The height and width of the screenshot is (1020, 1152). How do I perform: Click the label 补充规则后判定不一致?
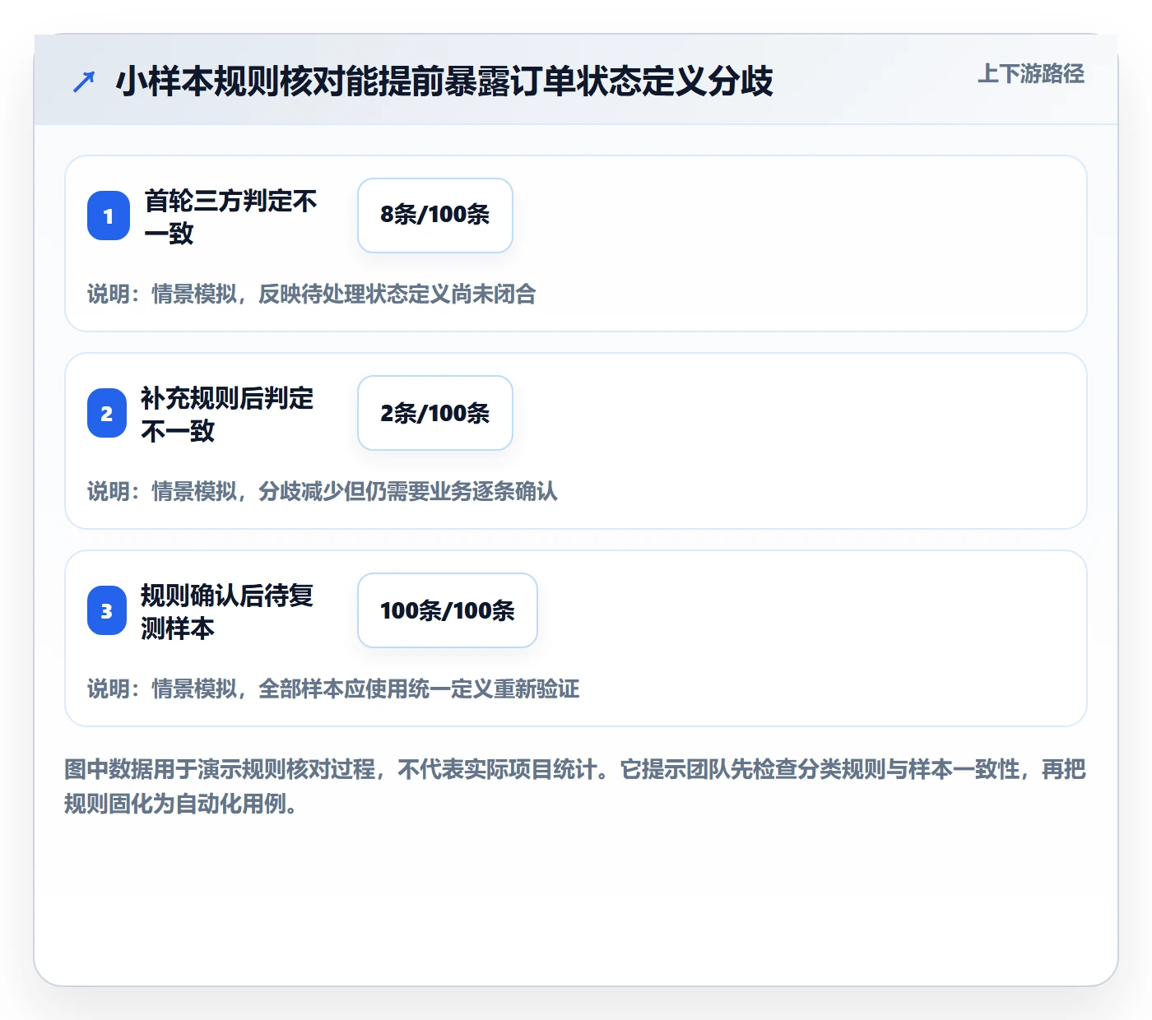point(227,414)
